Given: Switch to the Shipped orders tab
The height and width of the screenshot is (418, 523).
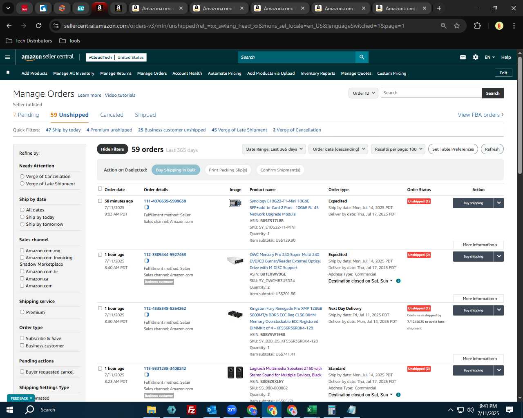Looking at the screenshot, I should pyautogui.click(x=145, y=115).
